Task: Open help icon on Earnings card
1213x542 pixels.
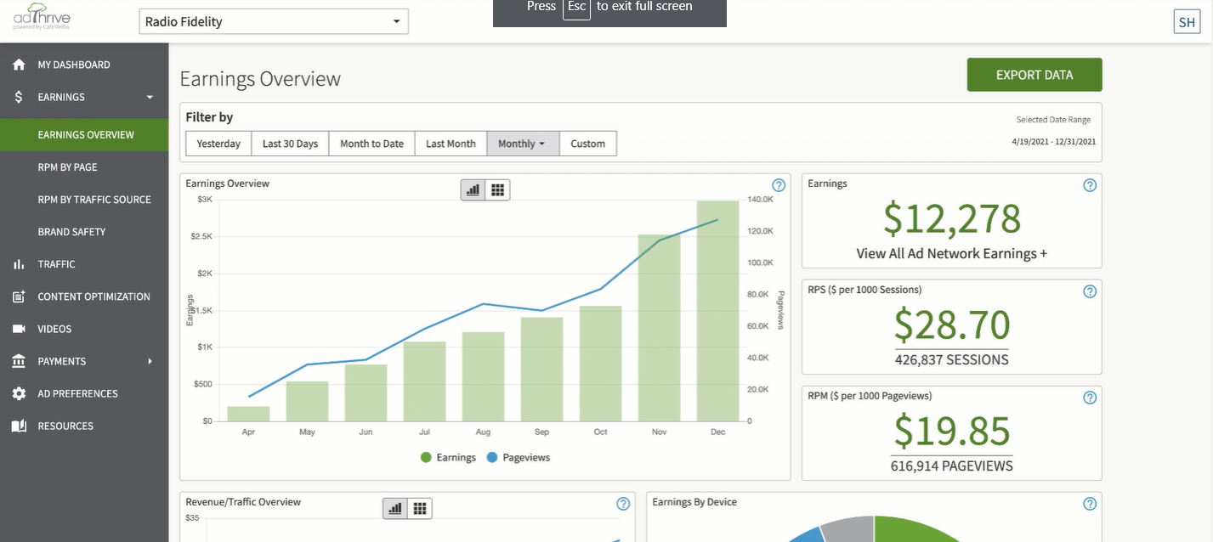Action: (x=1090, y=185)
